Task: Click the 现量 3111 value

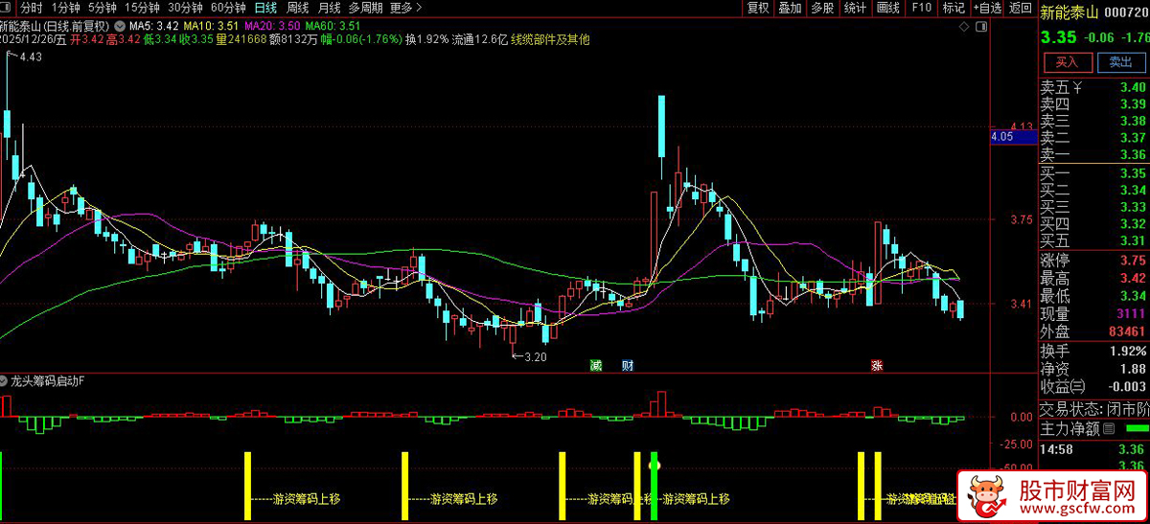Action: [x=1132, y=314]
